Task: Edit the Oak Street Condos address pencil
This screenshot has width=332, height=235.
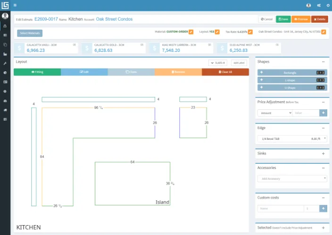Action: 324,32
